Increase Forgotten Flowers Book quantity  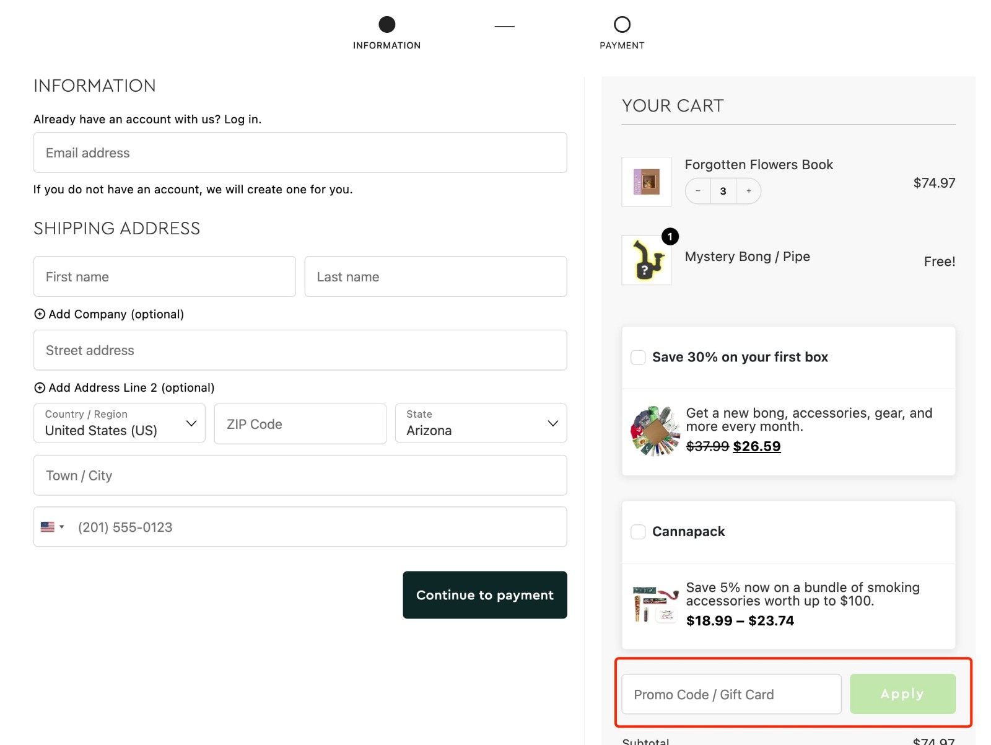click(x=748, y=191)
